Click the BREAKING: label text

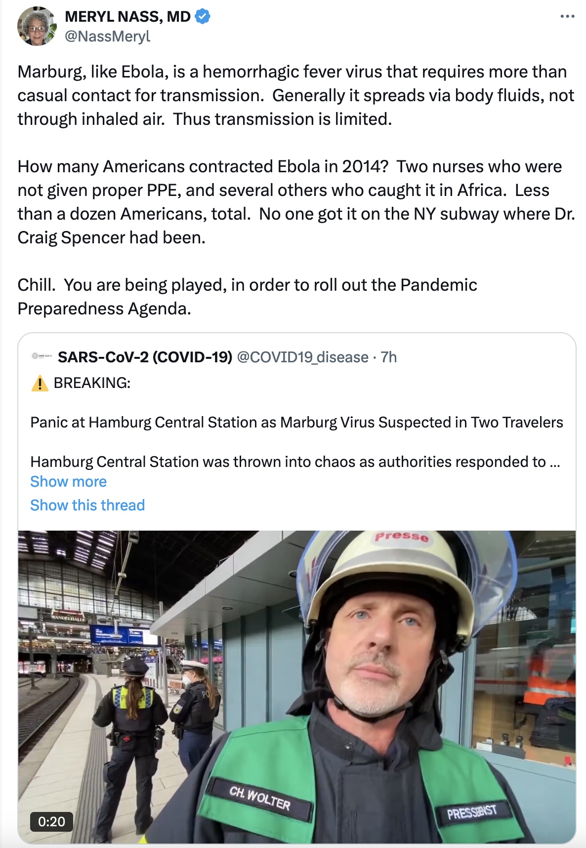(x=92, y=383)
